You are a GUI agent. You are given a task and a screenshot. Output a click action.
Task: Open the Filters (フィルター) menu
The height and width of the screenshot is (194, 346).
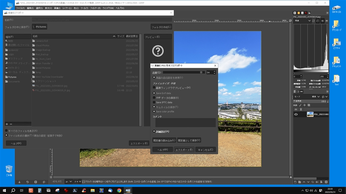[x=95, y=8]
